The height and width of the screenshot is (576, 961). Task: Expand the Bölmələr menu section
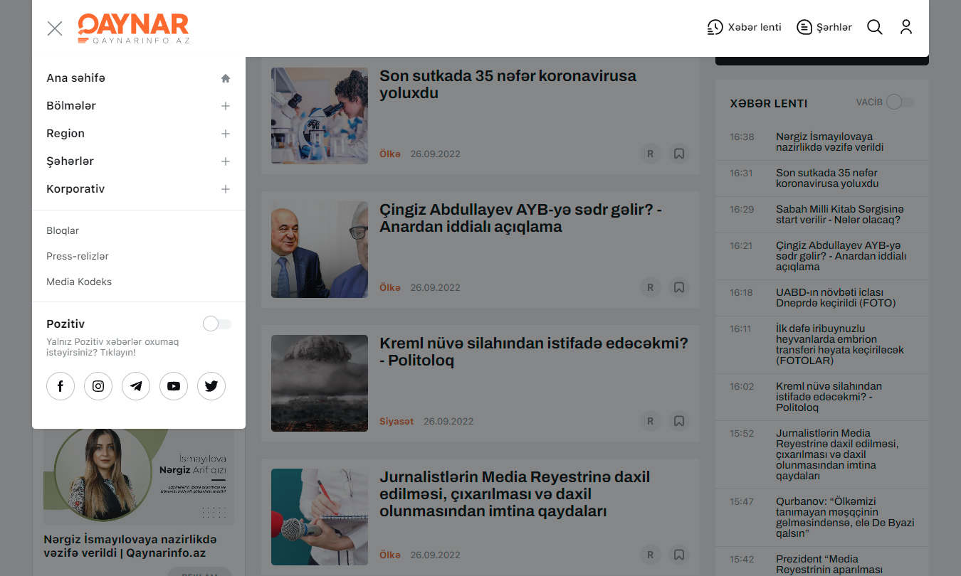[225, 106]
